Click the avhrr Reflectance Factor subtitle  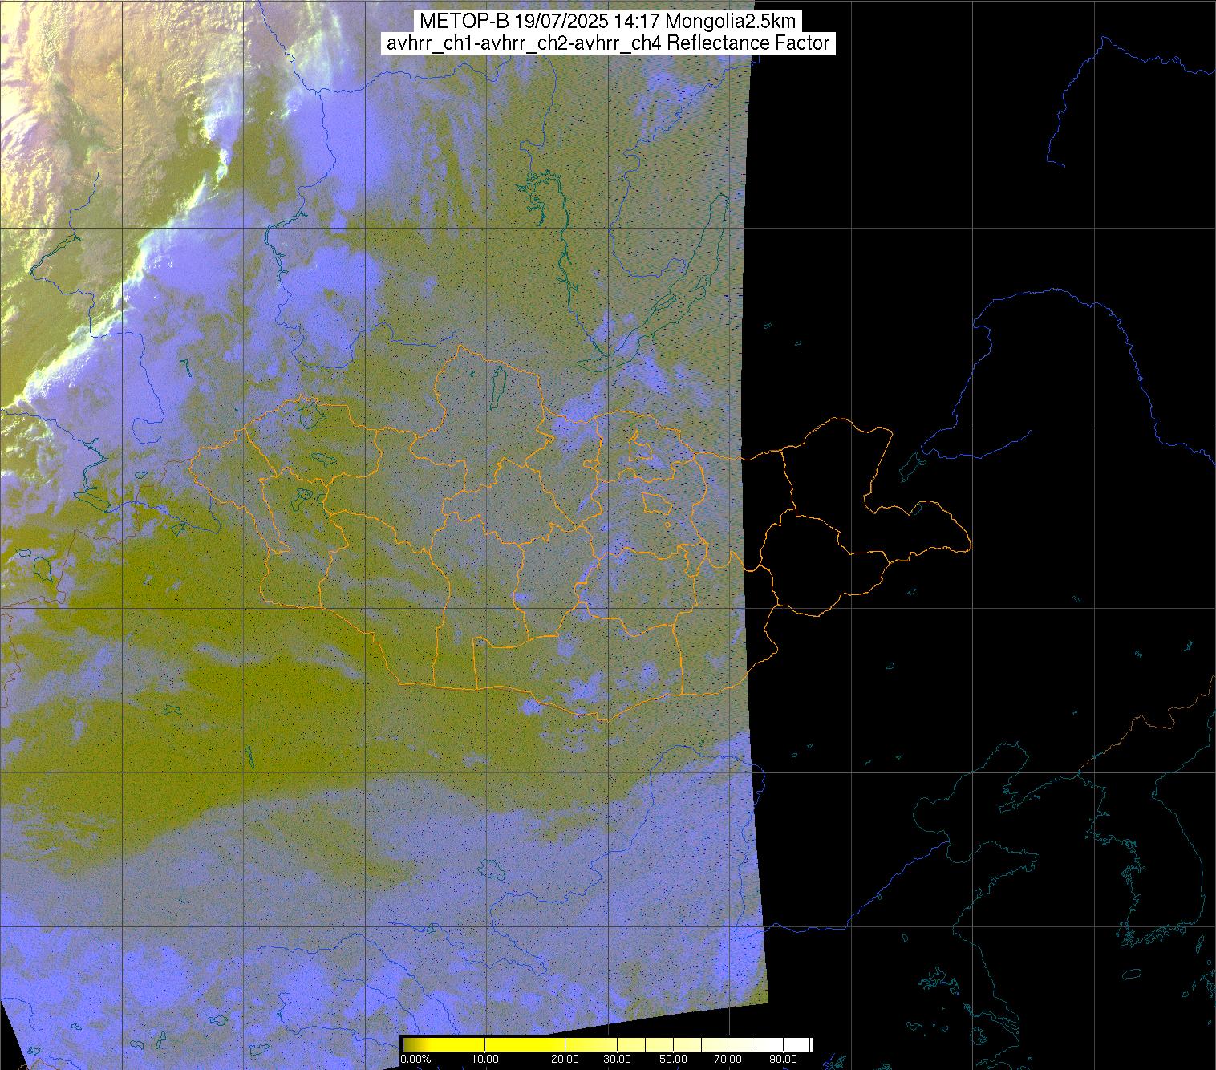click(x=607, y=43)
